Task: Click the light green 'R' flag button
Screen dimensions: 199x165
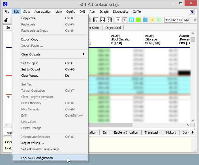Action: pyautogui.click(x=159, y=20)
